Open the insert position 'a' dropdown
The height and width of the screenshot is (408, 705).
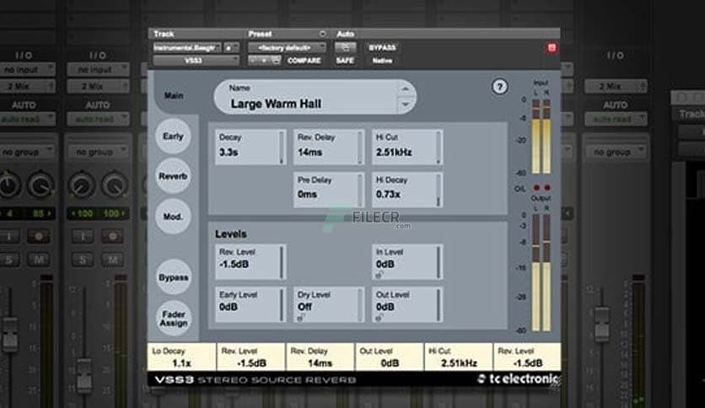pyautogui.click(x=232, y=47)
